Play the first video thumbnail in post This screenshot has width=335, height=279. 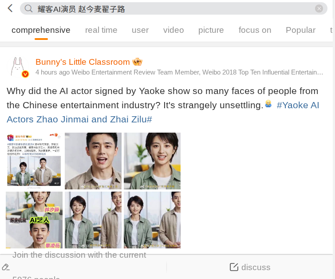(x=34, y=161)
